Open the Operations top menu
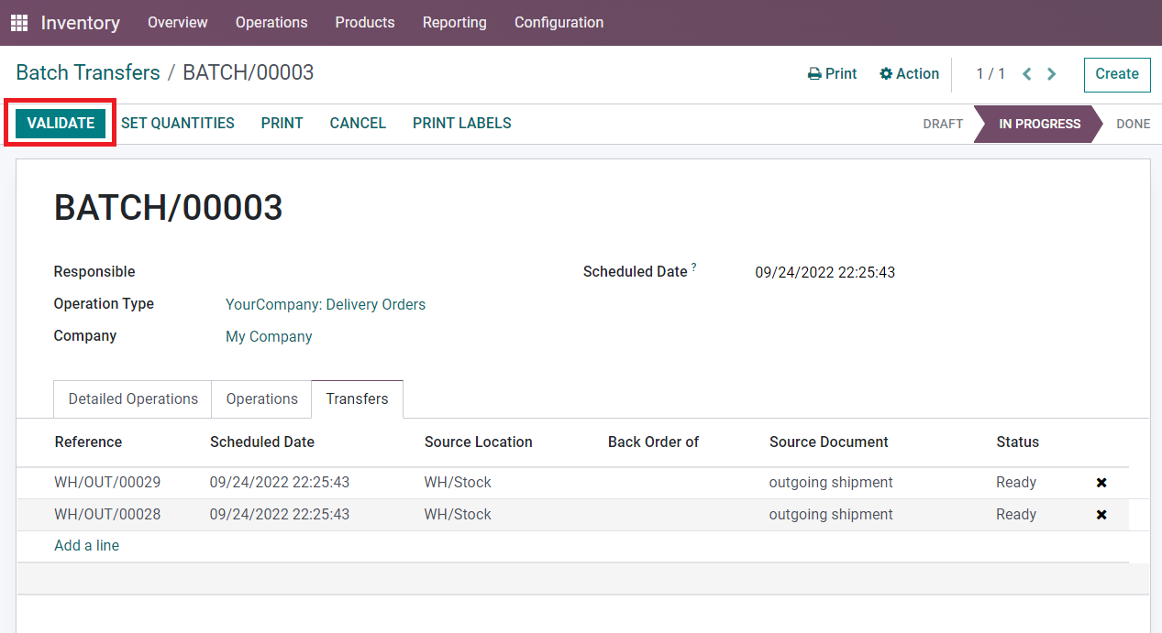The width and height of the screenshot is (1162, 633). 271,23
